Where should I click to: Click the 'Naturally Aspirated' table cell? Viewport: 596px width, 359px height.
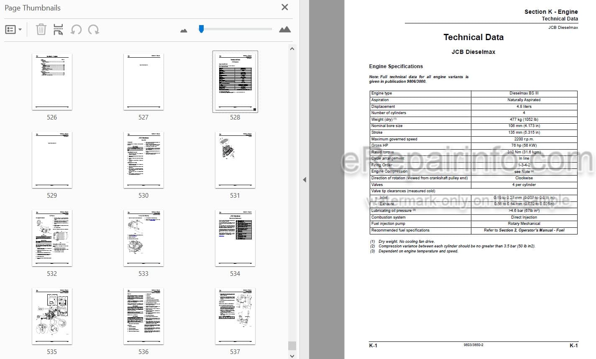tap(524, 100)
